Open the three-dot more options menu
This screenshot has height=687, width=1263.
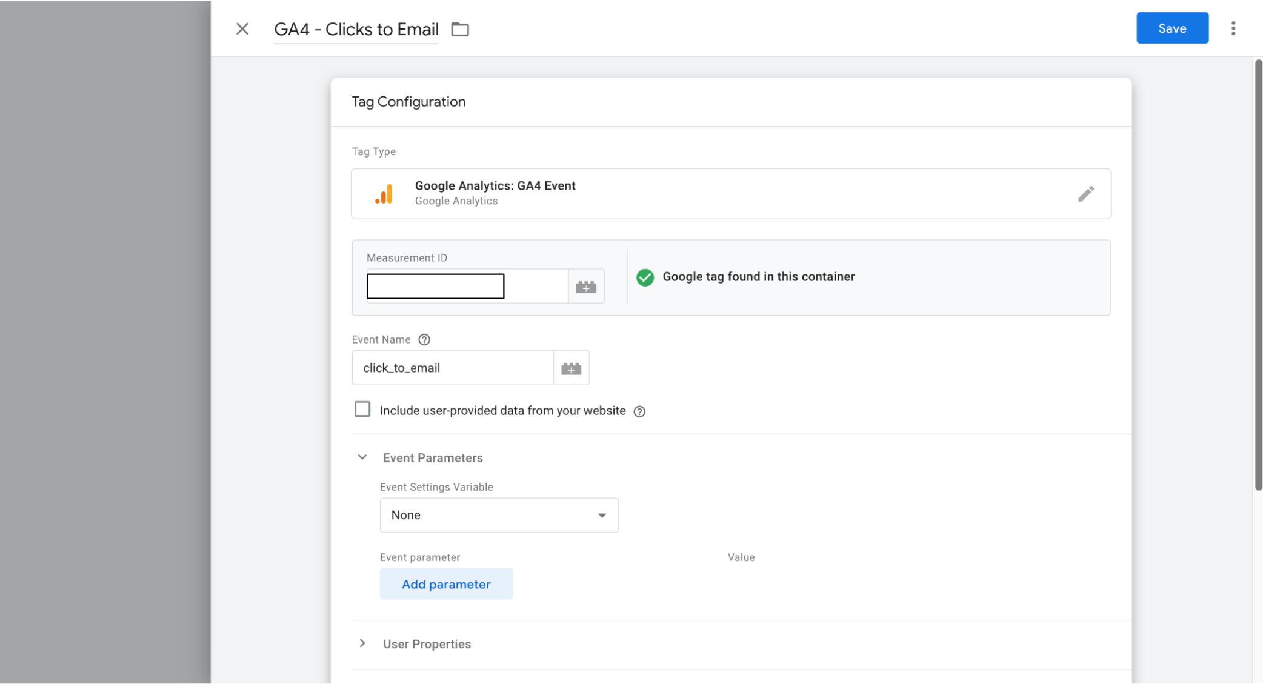[x=1233, y=28]
